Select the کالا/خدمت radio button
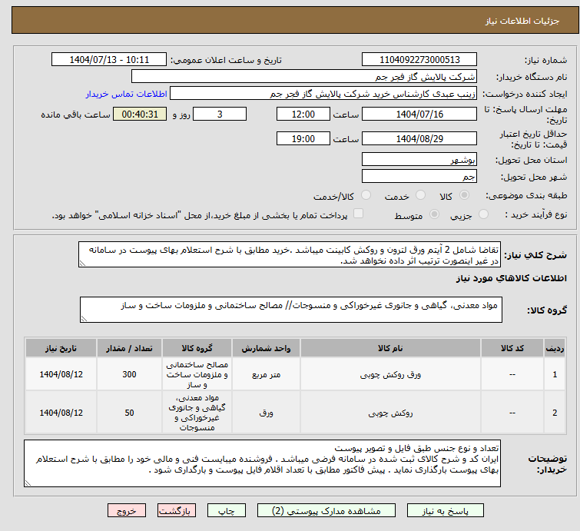 pos(366,195)
